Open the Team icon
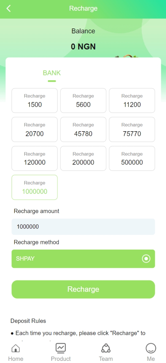This screenshot has height=363, width=166. tap(106, 348)
